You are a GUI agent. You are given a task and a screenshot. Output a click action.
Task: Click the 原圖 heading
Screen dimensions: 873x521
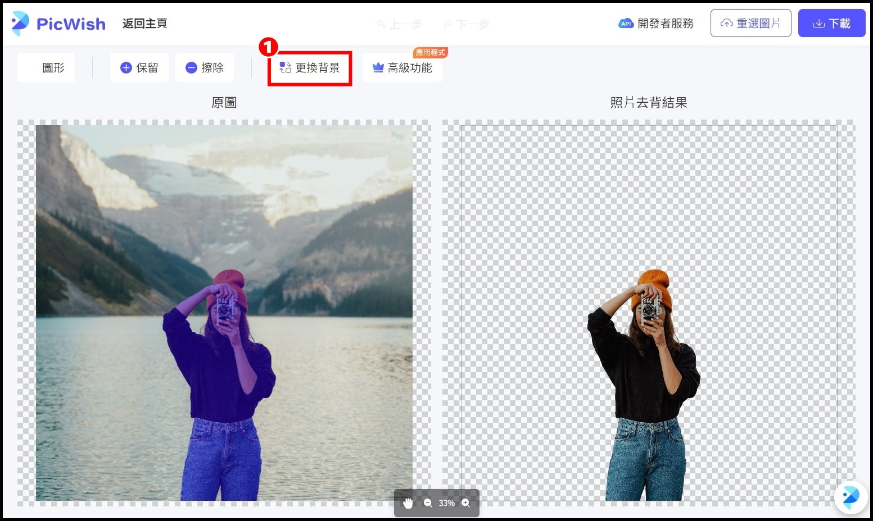224,103
